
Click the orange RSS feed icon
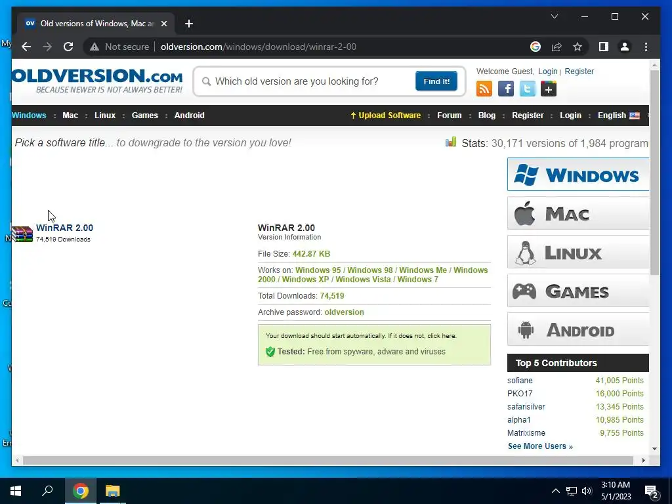484,89
